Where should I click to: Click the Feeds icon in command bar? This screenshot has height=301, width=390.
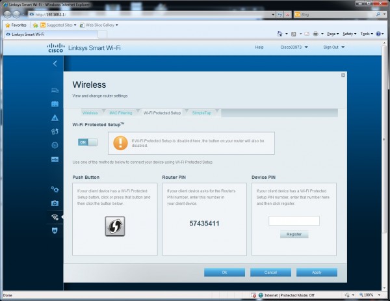(x=294, y=34)
